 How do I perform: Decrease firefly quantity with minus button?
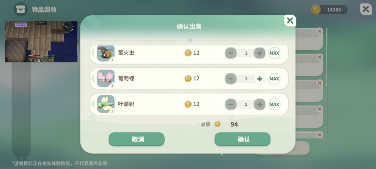tap(231, 53)
